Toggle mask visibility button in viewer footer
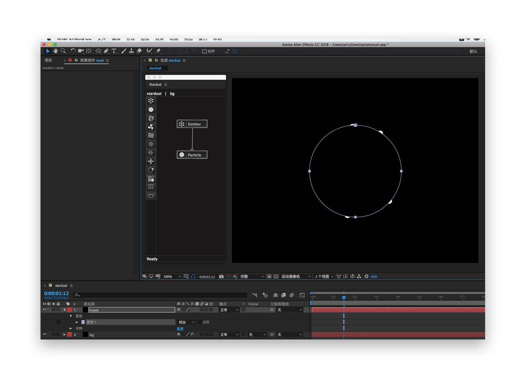Image resolution: width=524 pixels, height=378 pixels. 193,276
